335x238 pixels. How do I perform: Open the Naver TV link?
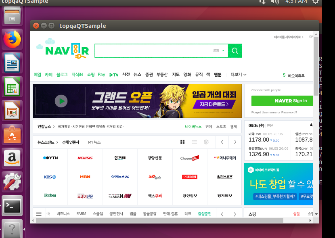pyautogui.click(x=114, y=75)
